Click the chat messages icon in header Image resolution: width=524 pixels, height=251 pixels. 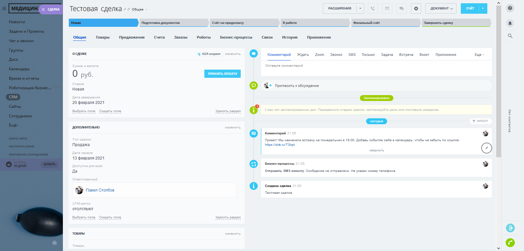[x=402, y=8]
